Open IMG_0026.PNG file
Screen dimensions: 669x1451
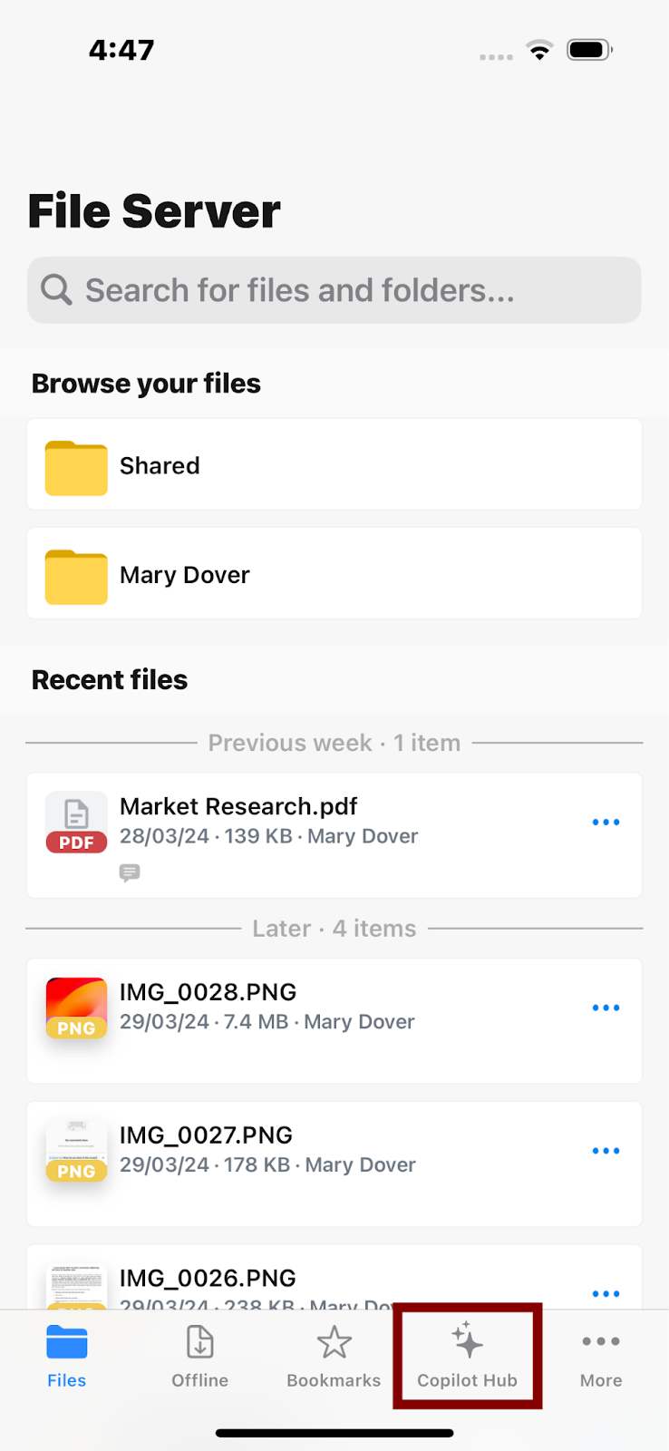pos(334,1277)
